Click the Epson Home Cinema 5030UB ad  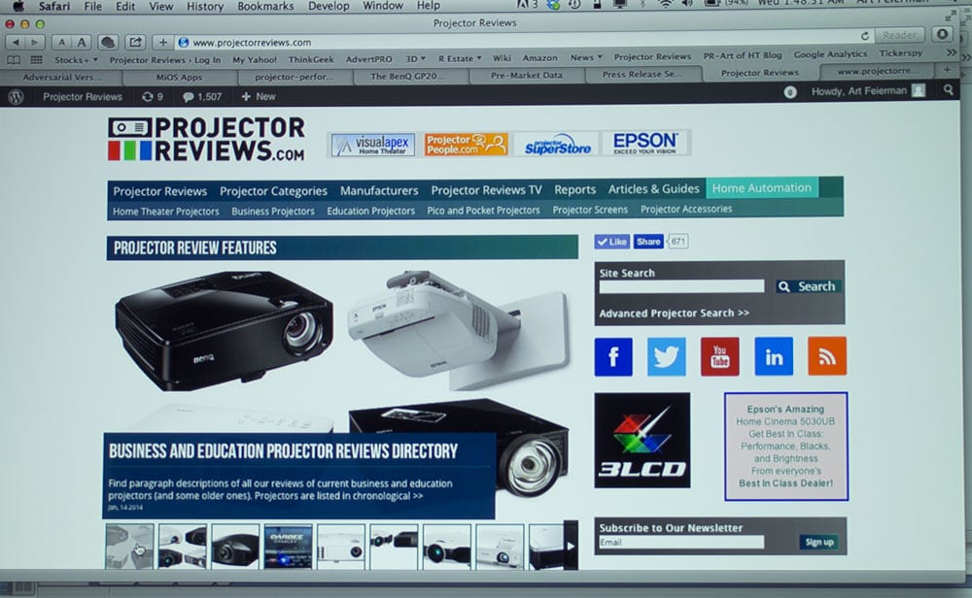[786, 447]
